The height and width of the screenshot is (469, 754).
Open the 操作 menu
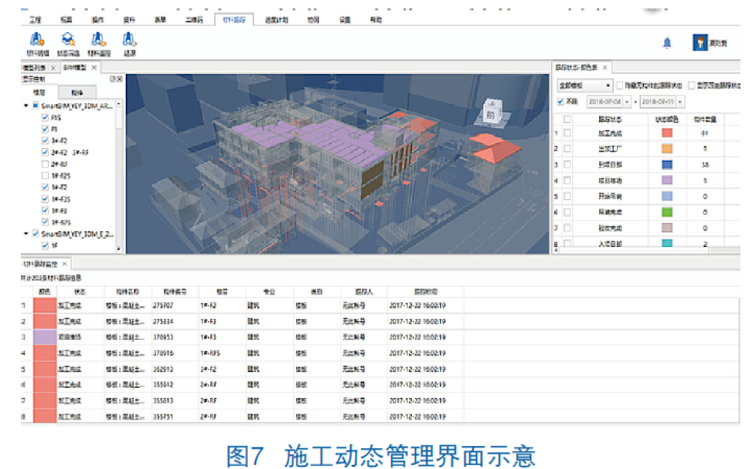pyautogui.click(x=98, y=20)
